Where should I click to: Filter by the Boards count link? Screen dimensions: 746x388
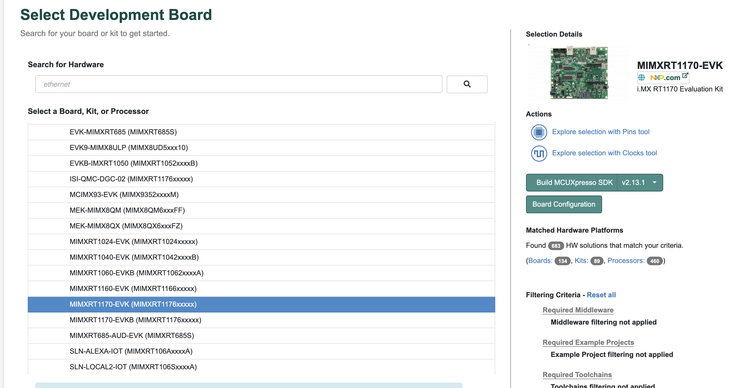540,261
